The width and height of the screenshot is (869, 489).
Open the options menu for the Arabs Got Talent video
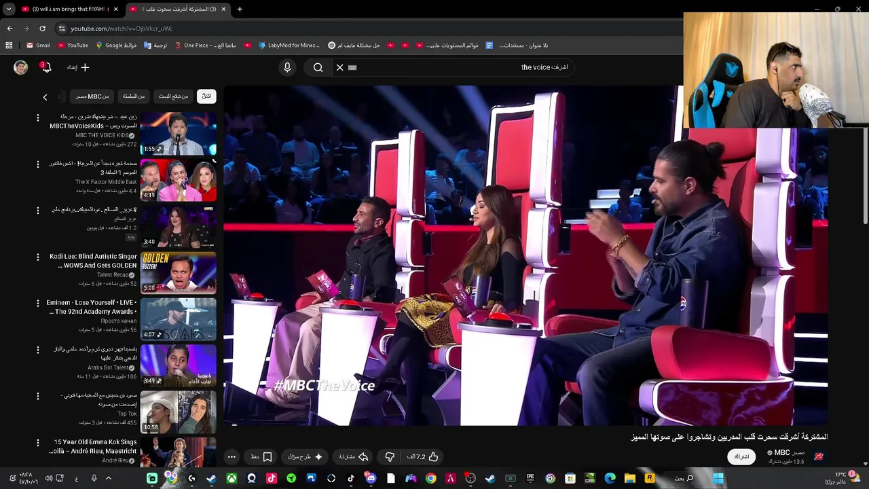click(38, 350)
